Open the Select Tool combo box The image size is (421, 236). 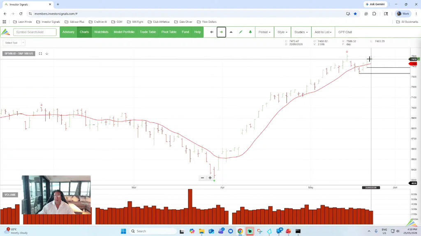pos(14,43)
